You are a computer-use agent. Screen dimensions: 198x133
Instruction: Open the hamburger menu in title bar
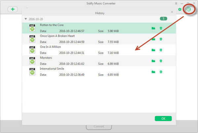(x=176, y=3)
